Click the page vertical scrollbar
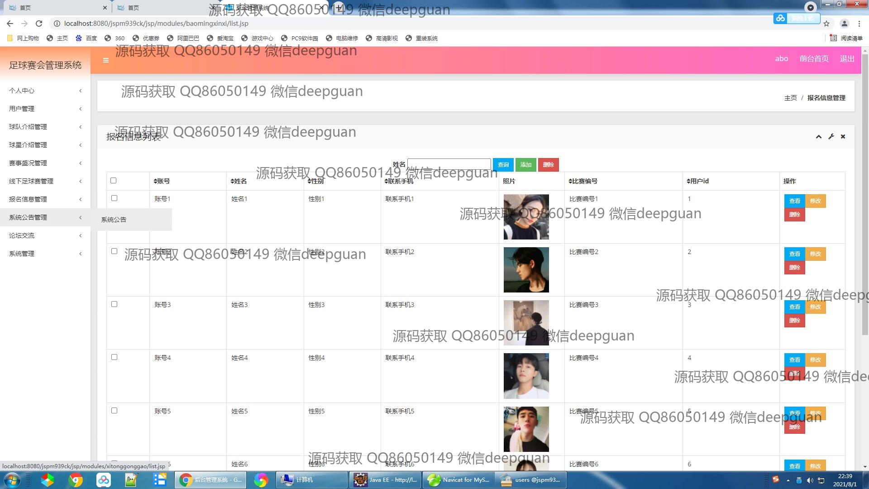 point(865,195)
